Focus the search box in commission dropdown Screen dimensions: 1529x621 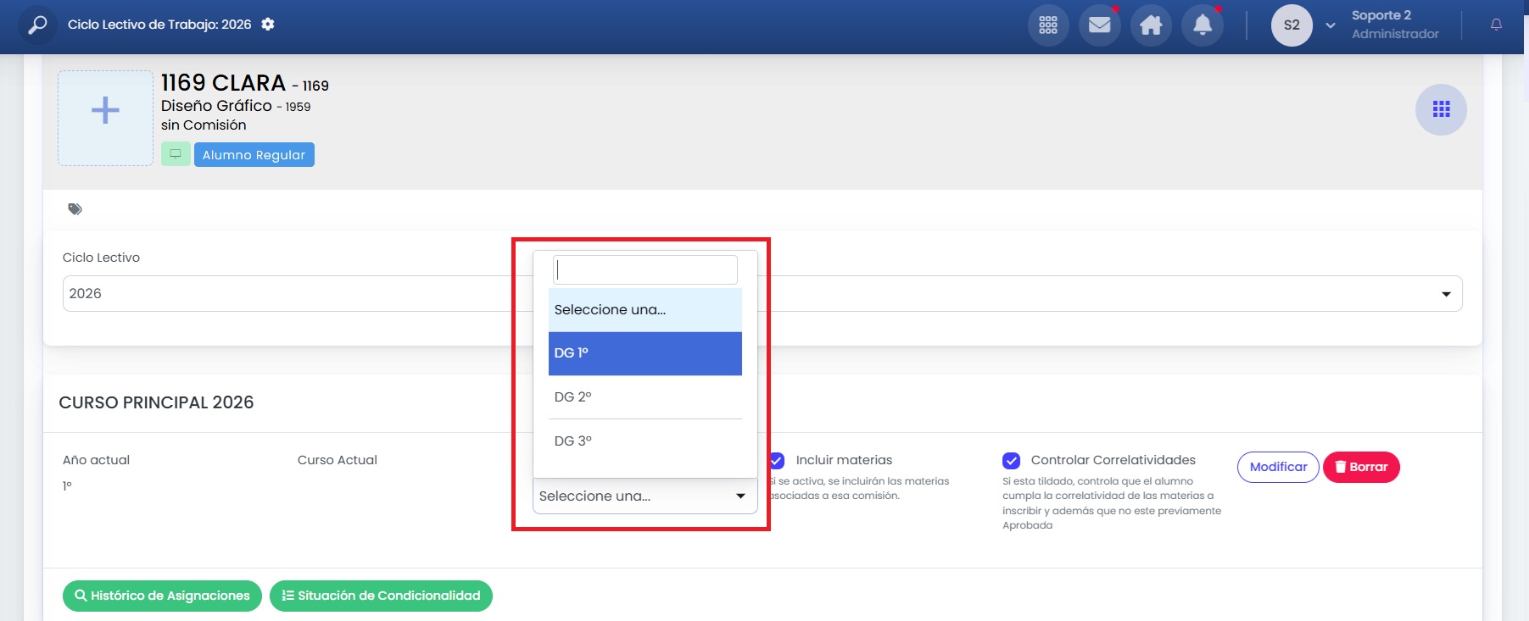click(645, 269)
